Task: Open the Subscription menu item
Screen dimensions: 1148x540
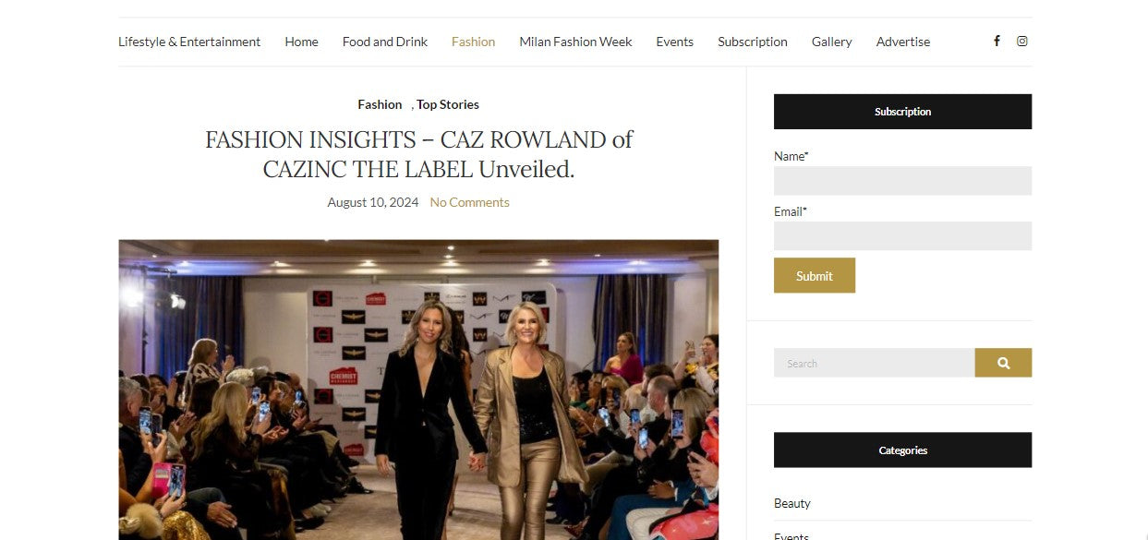Action: 753,42
